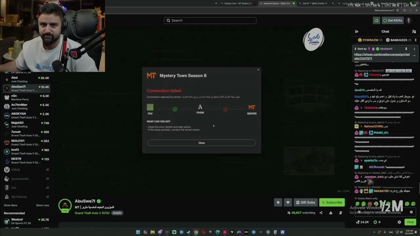Send message with green Chat button
Screen dimensions: 420x236
click(x=410, y=222)
